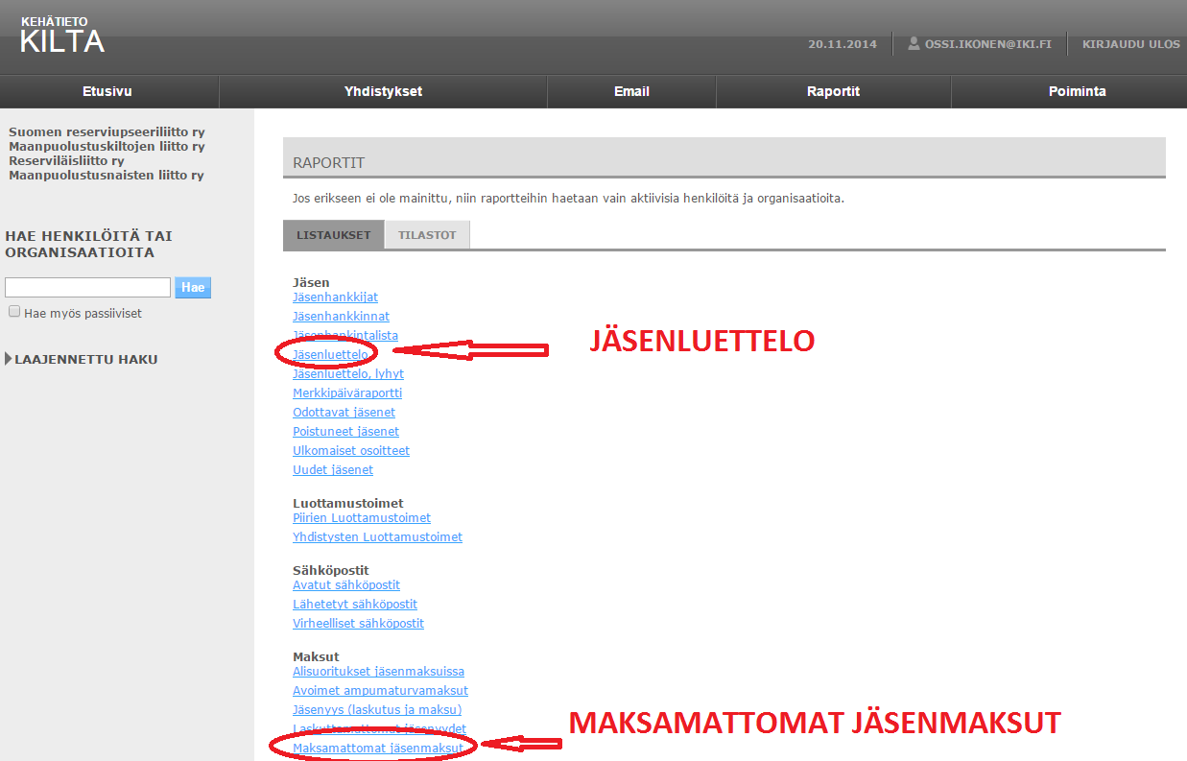Click Maanpuolustusnaisten liitto ry text
1187x761 pixels.
coord(107,176)
